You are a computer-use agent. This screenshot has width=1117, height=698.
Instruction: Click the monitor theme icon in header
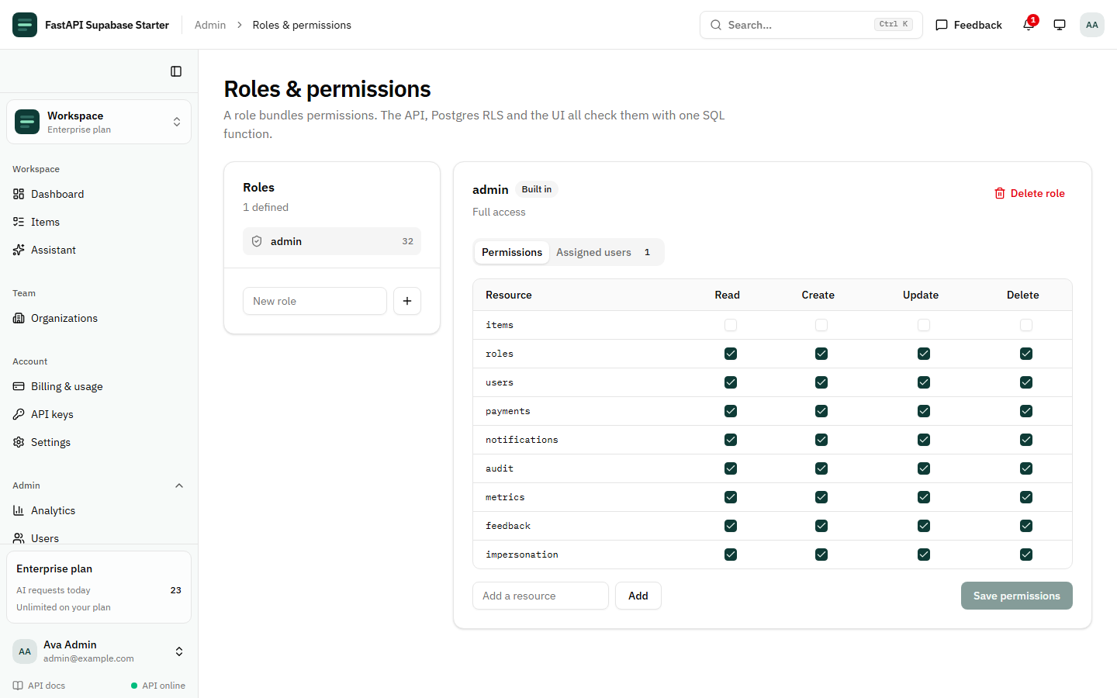tap(1060, 25)
